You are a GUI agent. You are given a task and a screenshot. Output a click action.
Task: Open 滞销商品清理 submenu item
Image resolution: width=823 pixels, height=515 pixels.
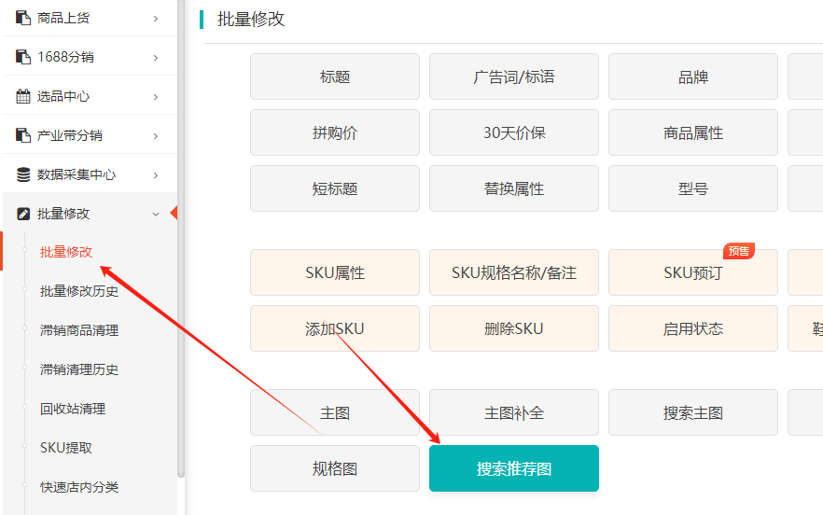tap(79, 330)
